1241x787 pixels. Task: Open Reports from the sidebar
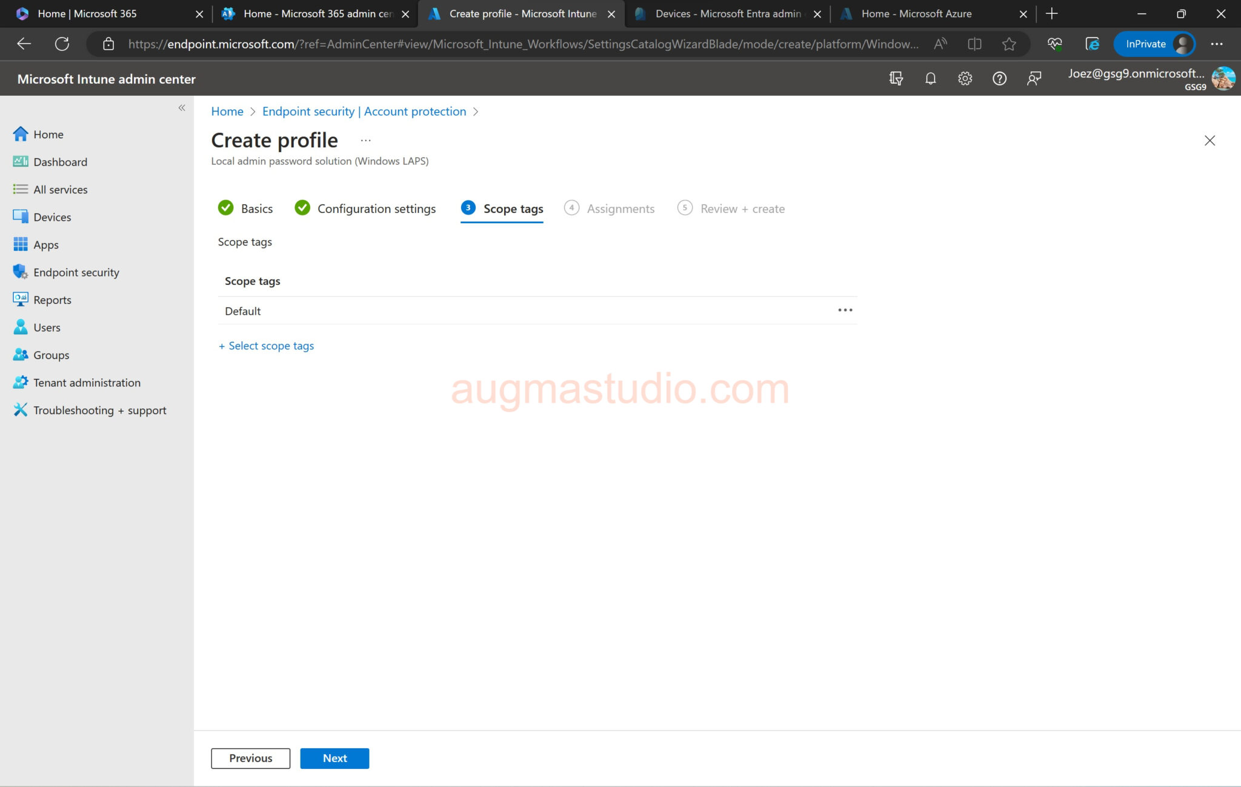[x=52, y=300]
